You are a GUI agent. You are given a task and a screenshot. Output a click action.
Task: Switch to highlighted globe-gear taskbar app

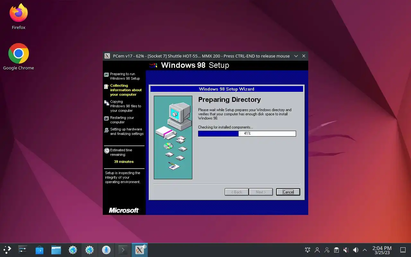[90, 250]
